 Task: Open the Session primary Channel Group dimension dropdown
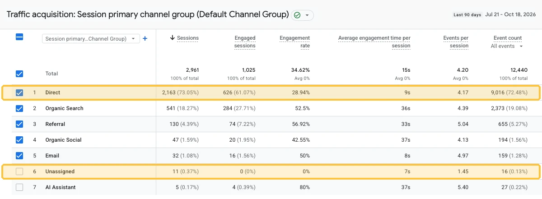(91, 39)
